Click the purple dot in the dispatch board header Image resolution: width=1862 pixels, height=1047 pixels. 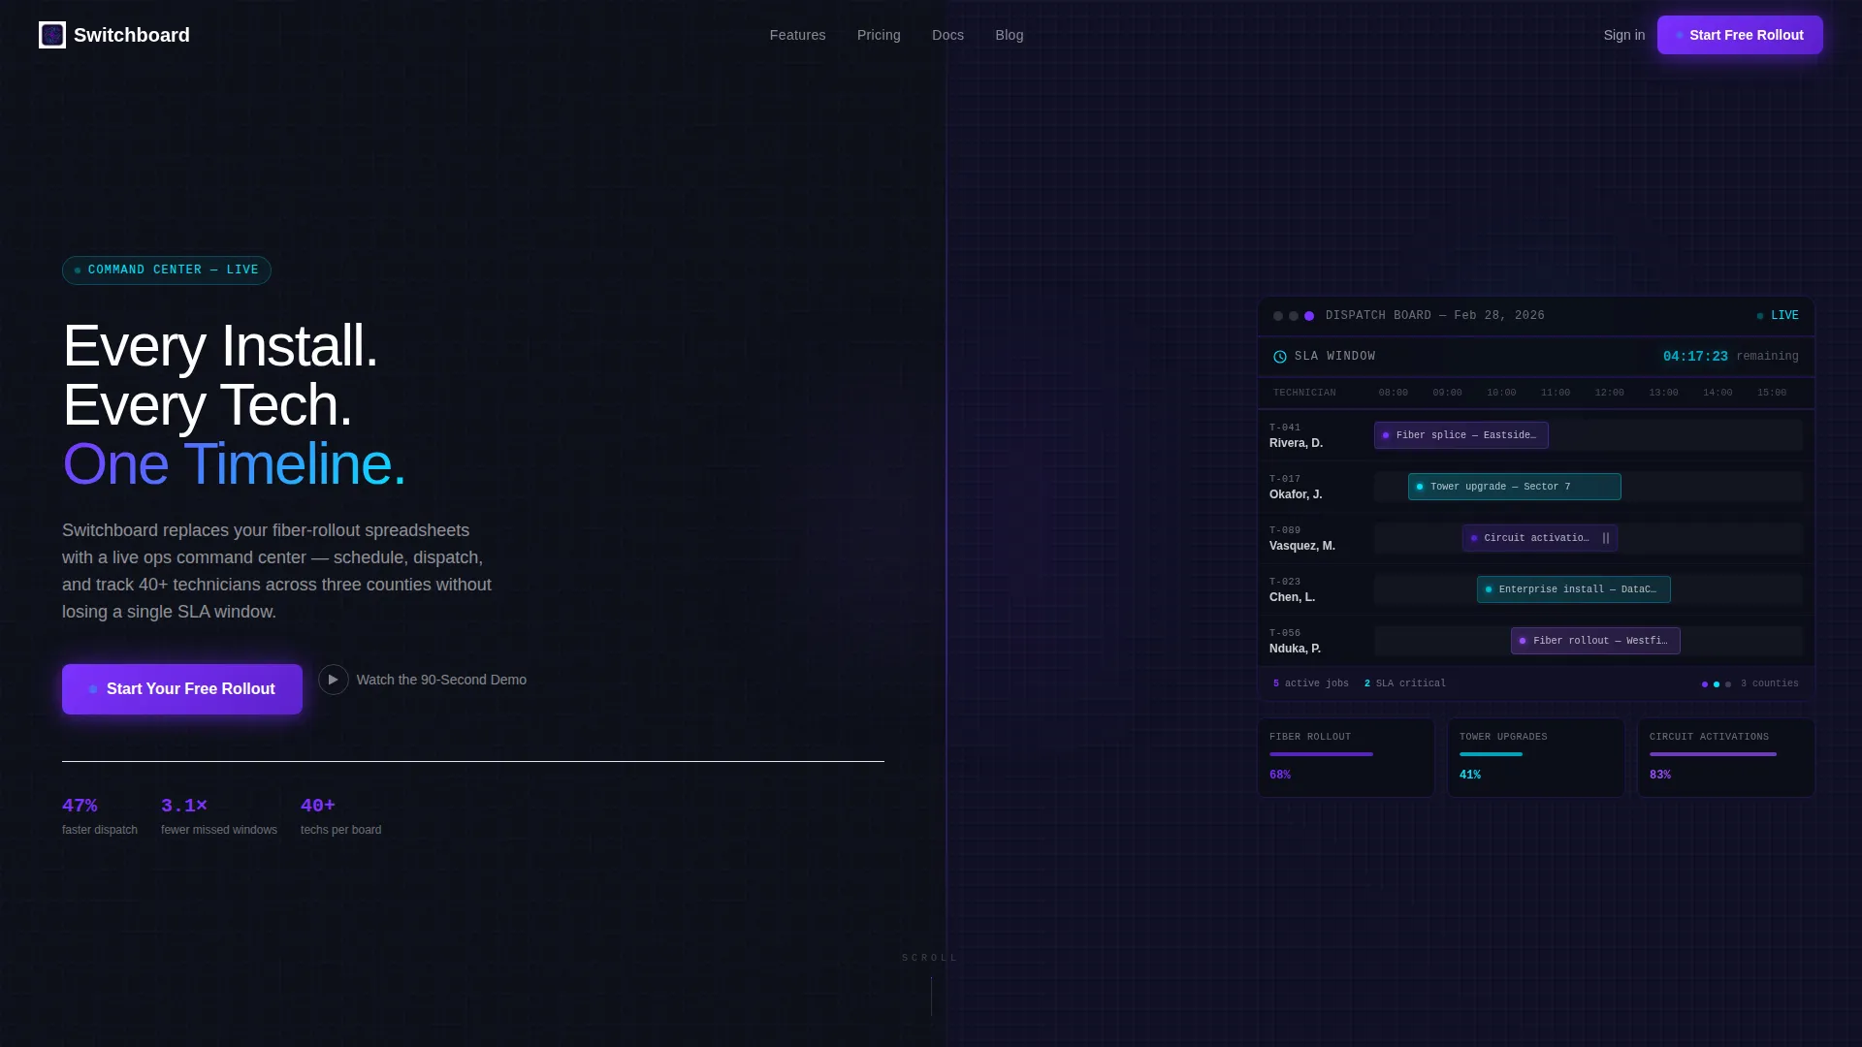click(x=1309, y=316)
